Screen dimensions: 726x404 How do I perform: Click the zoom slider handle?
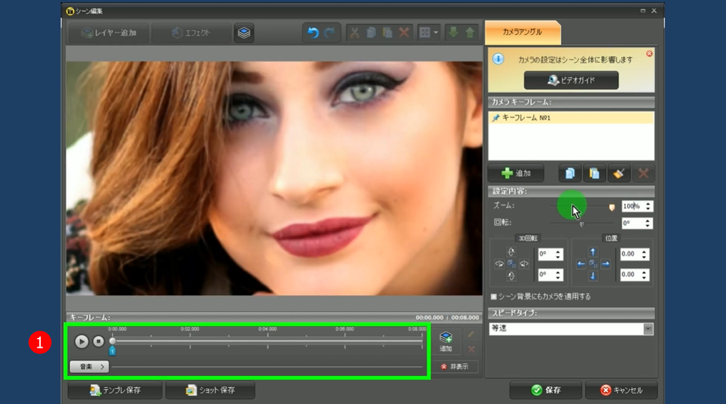pos(612,207)
